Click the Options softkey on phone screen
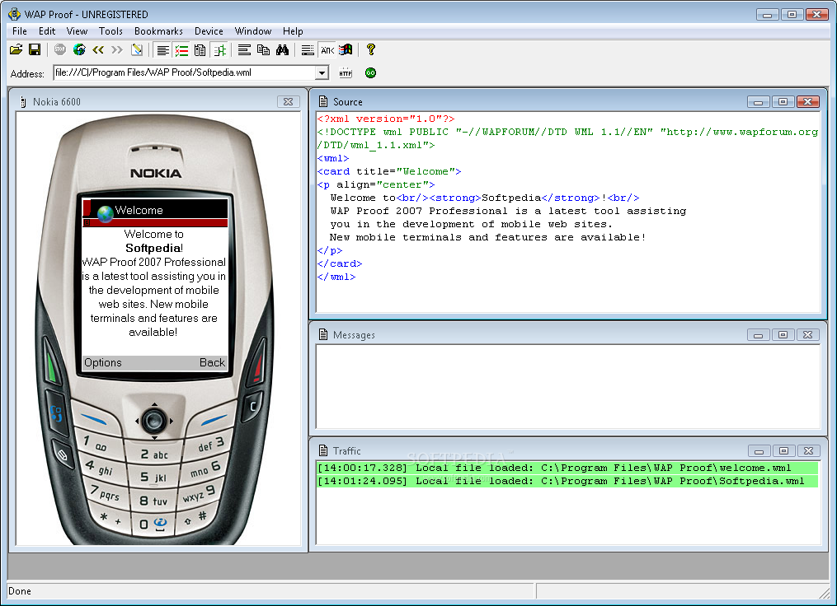The height and width of the screenshot is (606, 837). click(103, 362)
